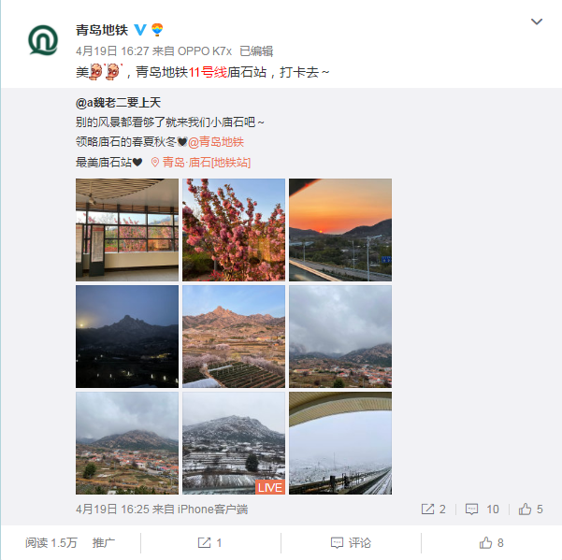Open the post options chevron menu
562x560 pixels.
coord(536,22)
